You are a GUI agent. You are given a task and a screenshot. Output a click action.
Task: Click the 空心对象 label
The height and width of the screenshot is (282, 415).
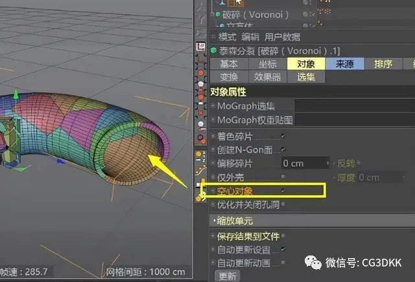pyautogui.click(x=235, y=191)
